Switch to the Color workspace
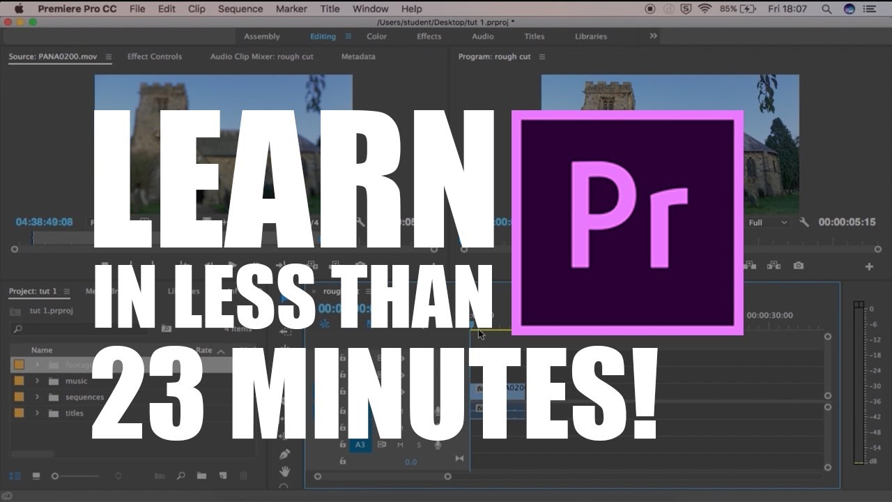892x502 pixels. [376, 36]
